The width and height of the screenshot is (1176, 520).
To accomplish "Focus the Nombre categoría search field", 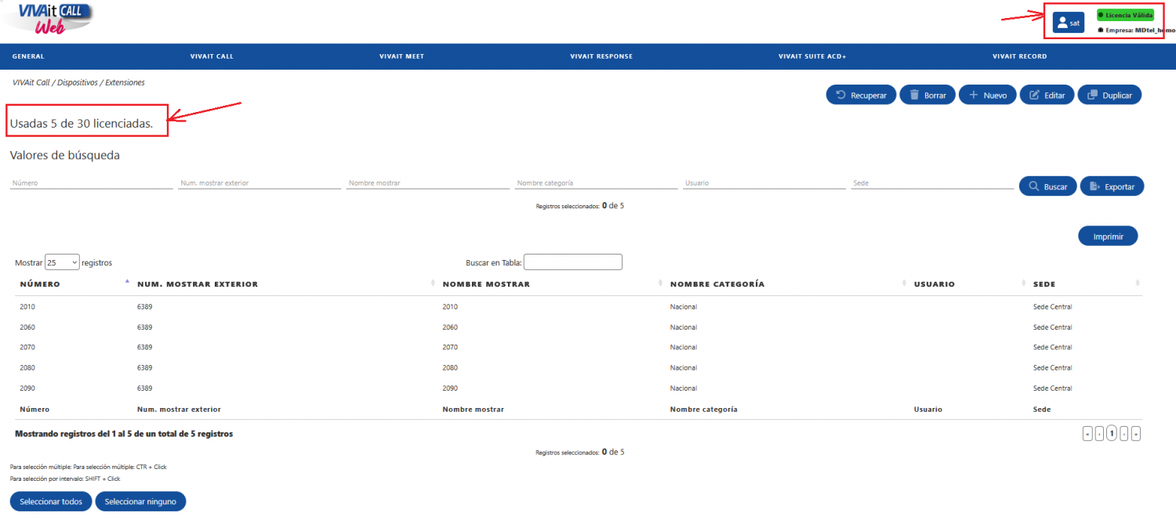I will 596,183.
